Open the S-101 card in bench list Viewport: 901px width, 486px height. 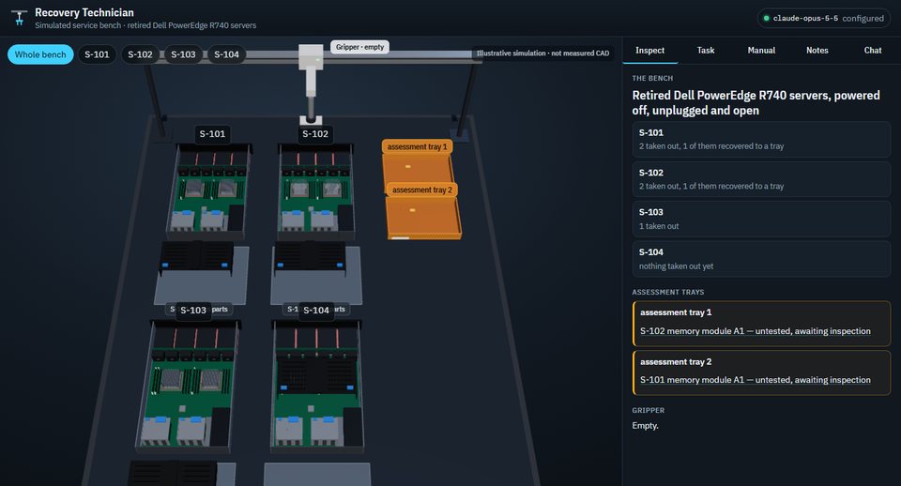point(761,139)
